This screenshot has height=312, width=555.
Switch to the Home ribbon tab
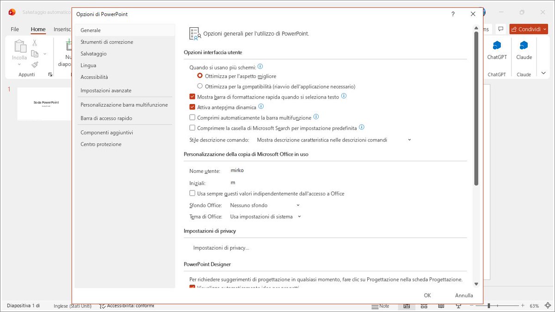pyautogui.click(x=38, y=29)
